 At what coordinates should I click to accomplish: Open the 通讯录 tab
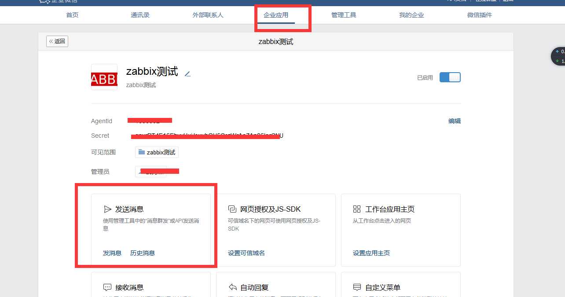click(x=140, y=15)
